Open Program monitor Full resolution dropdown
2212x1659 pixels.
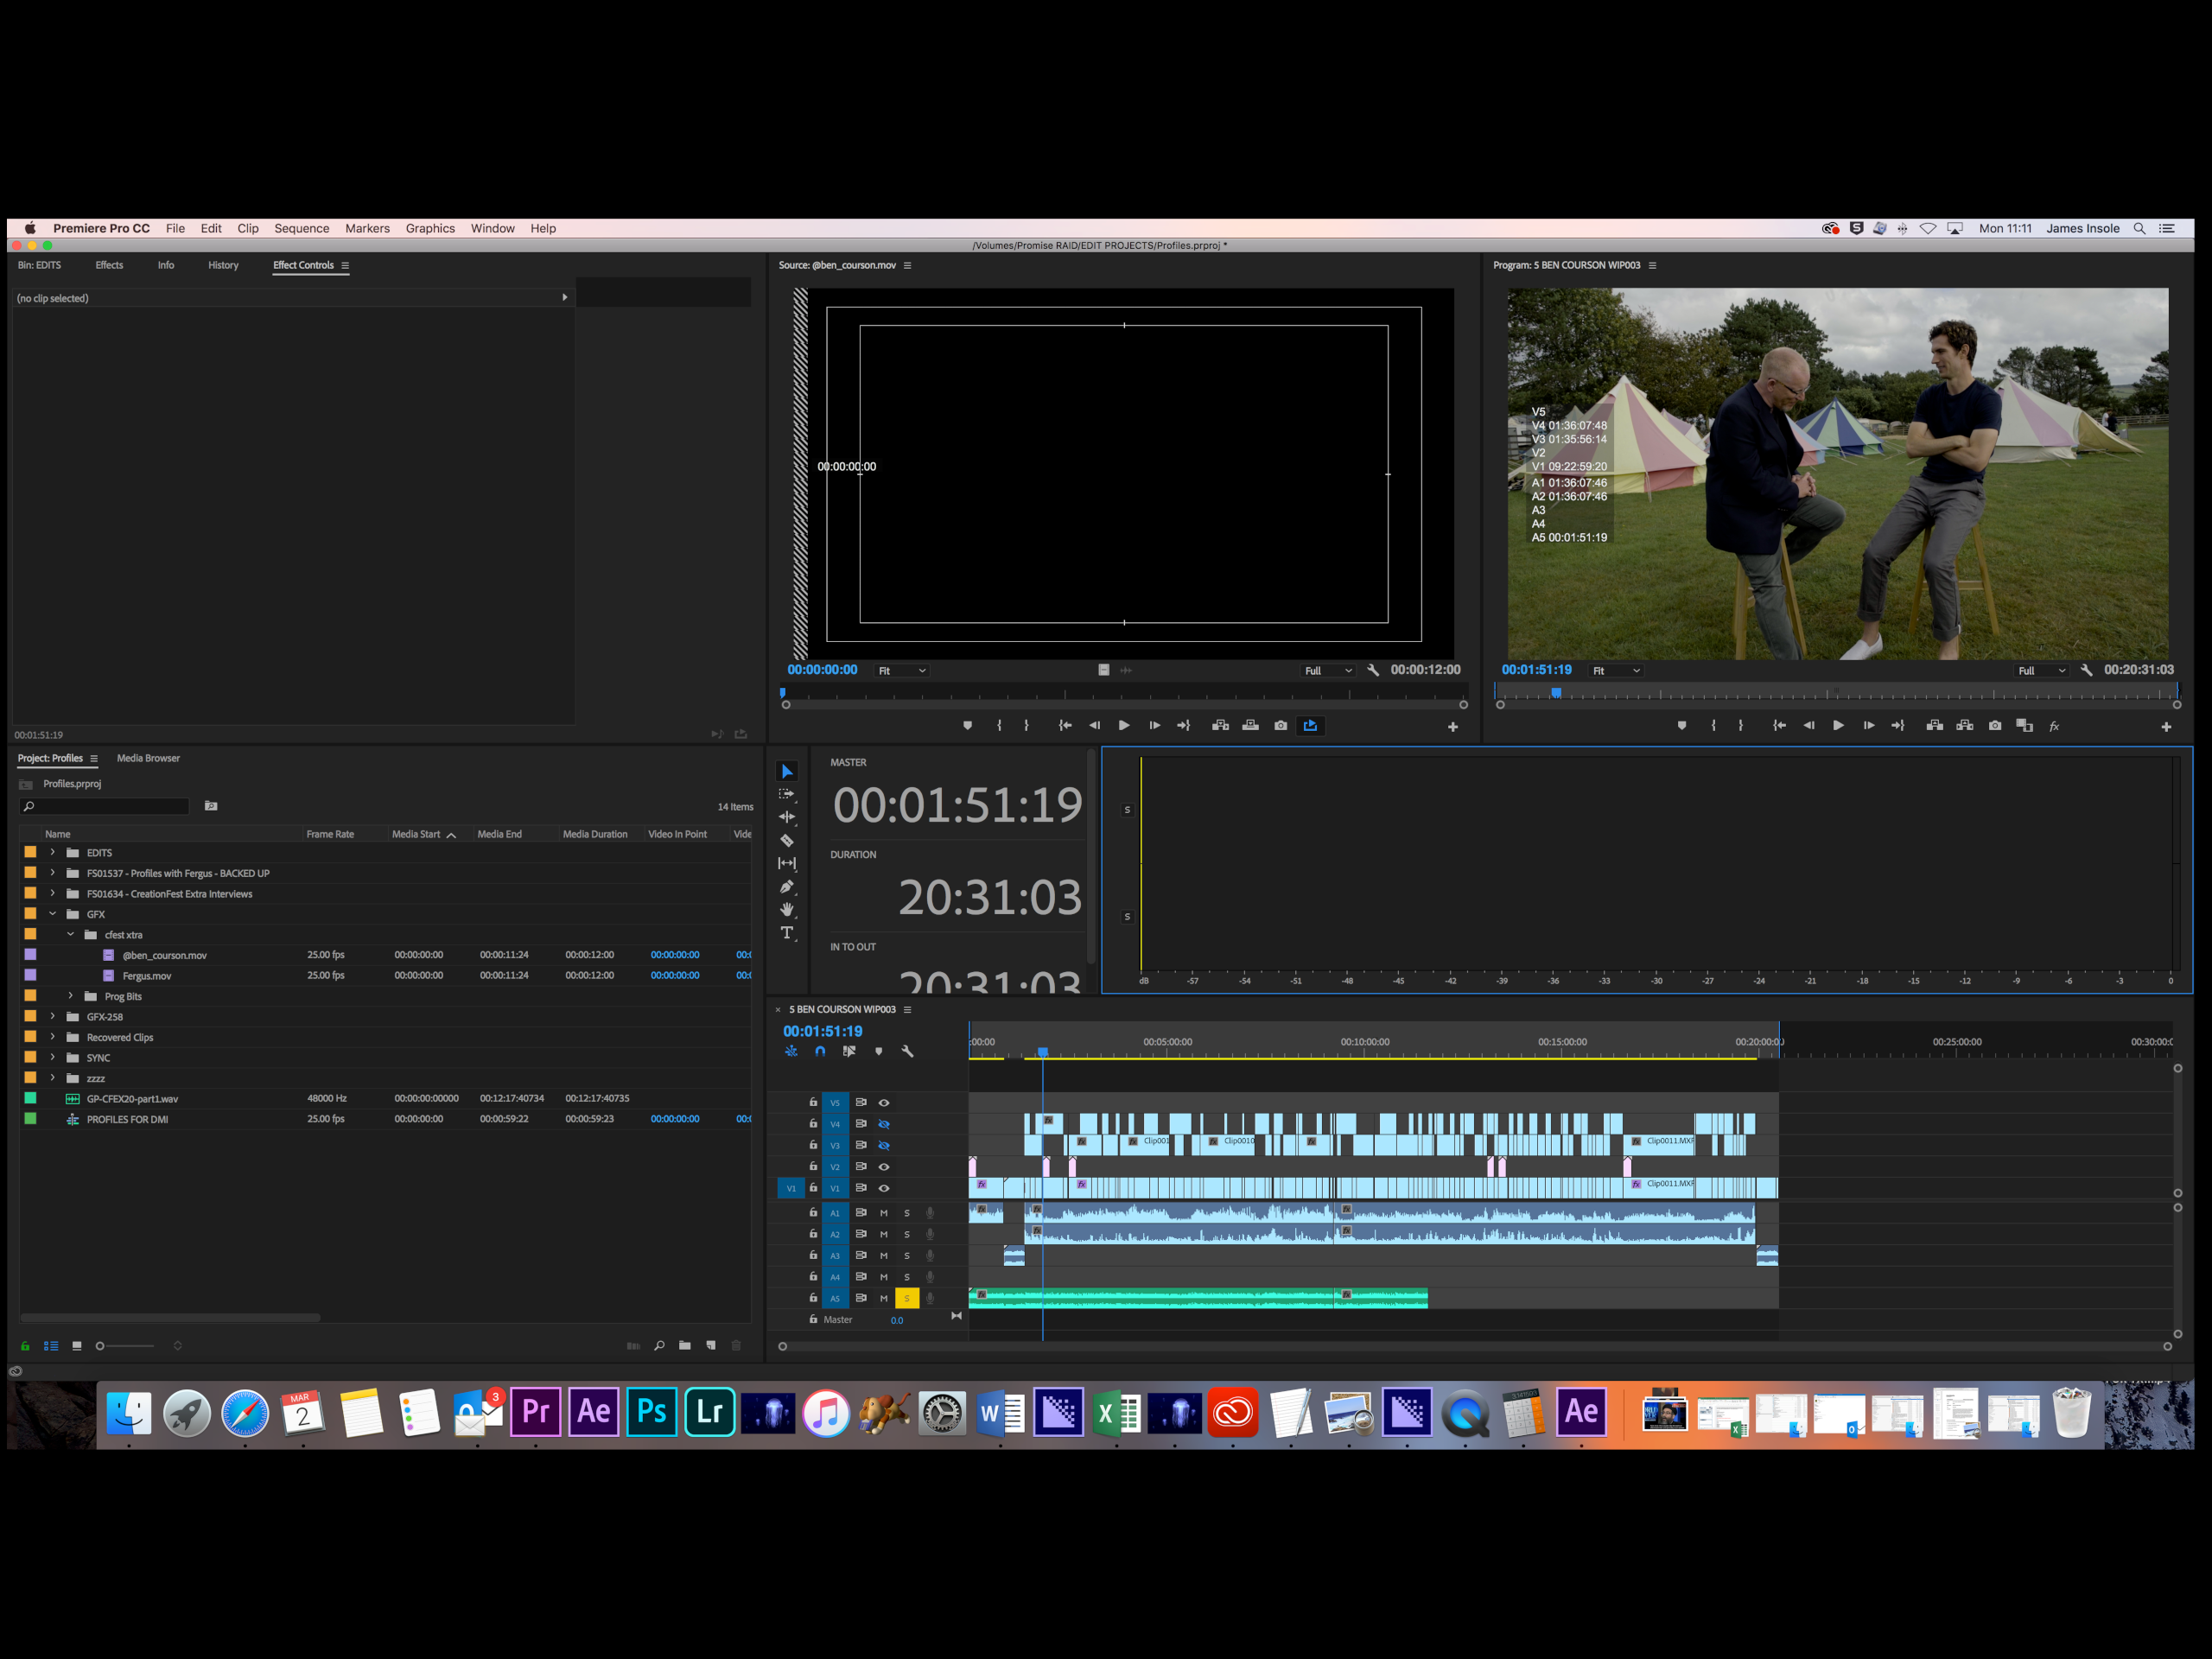tap(2041, 671)
